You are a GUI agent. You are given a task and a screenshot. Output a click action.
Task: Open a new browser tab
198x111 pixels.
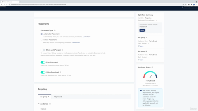(x=21, y=2)
